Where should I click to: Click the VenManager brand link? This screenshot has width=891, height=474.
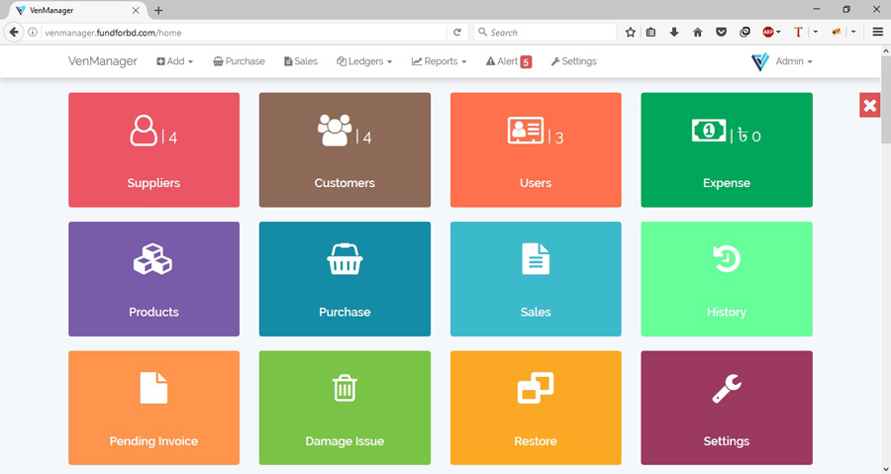(103, 61)
